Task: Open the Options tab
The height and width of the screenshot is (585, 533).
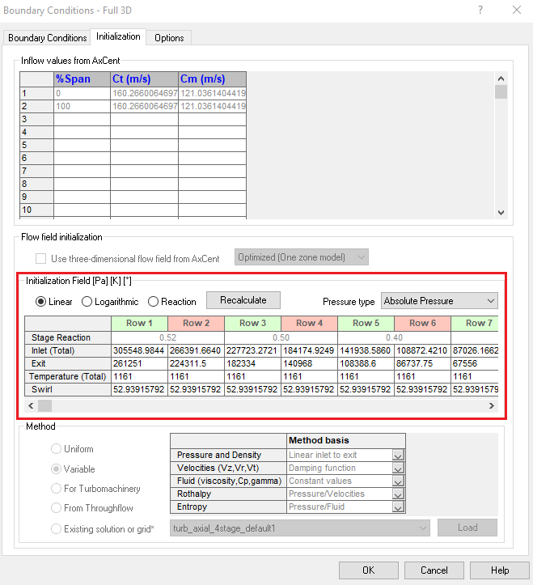Action: [169, 38]
